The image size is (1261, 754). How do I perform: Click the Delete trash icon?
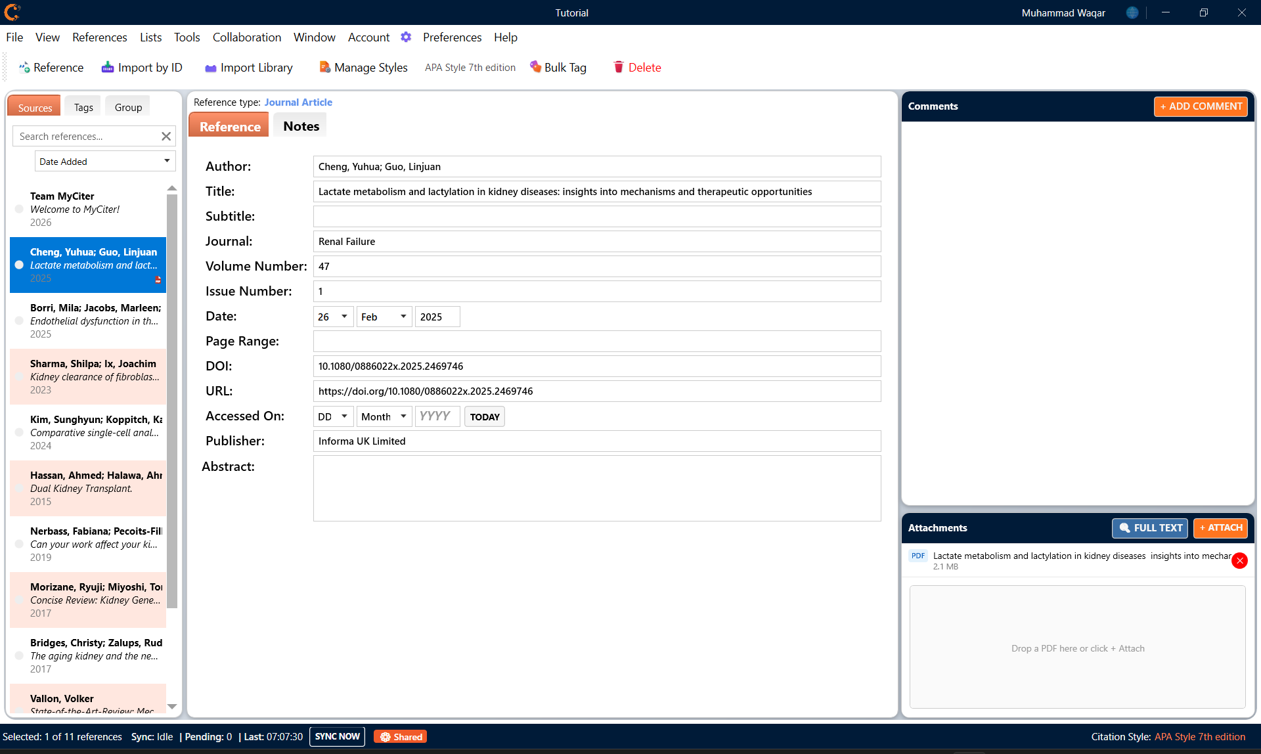click(x=618, y=67)
